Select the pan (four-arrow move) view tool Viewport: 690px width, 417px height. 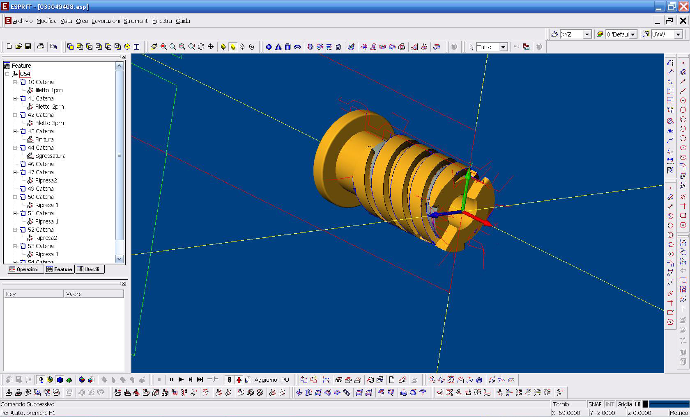tap(211, 47)
